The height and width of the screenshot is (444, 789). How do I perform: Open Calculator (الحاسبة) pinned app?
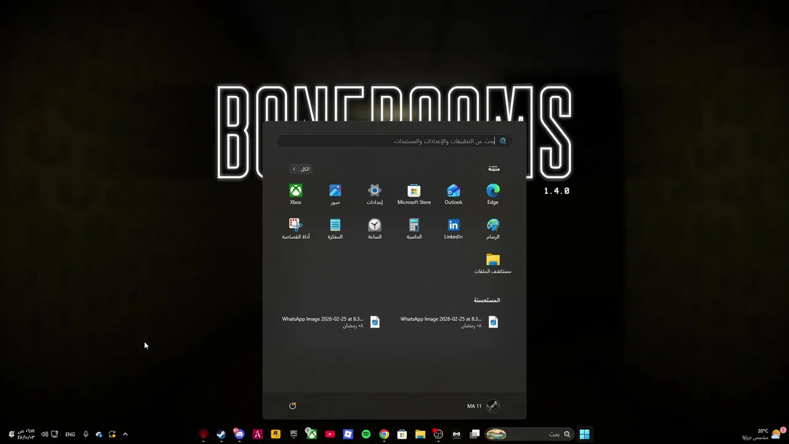414,229
